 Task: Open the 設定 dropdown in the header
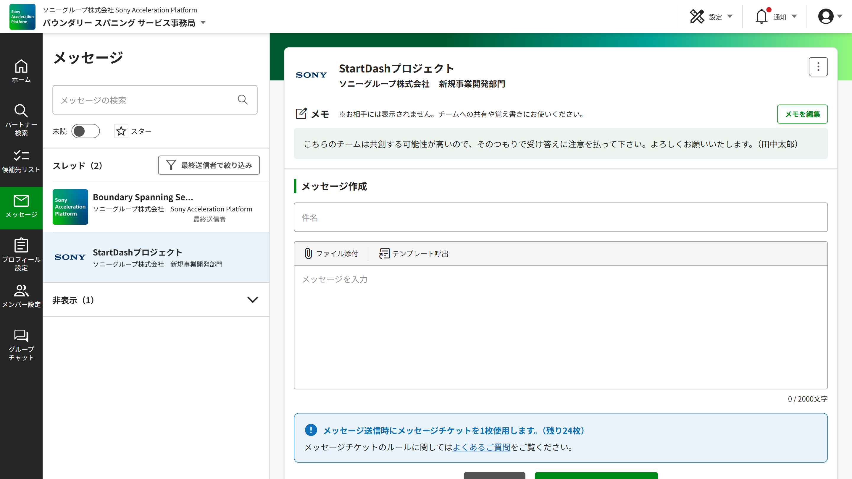(711, 17)
